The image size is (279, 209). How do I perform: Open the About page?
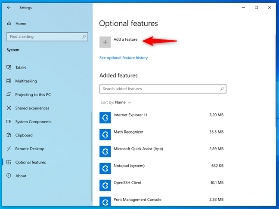[21, 176]
